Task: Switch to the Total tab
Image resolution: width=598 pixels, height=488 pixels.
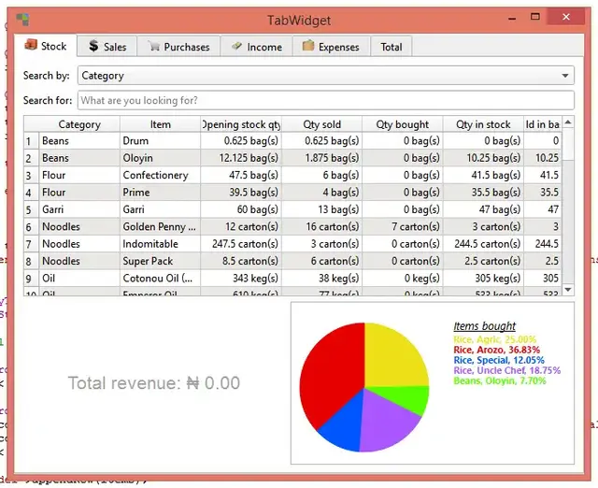Action: [x=392, y=47]
